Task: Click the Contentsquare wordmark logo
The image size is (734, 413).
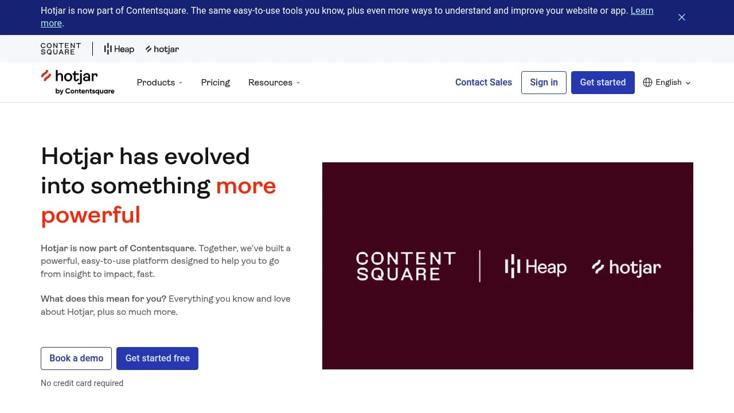Action: [x=60, y=49]
